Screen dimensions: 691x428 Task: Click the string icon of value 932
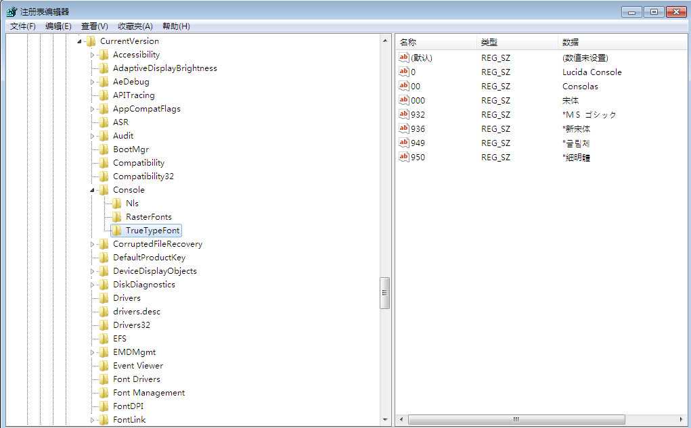(x=403, y=114)
